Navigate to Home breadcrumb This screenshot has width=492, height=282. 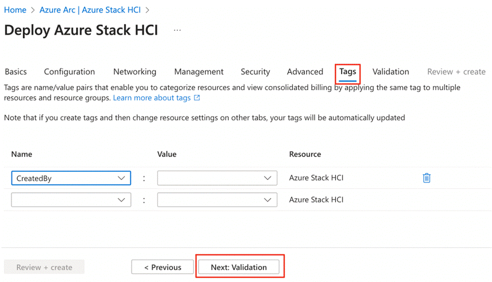click(x=15, y=10)
